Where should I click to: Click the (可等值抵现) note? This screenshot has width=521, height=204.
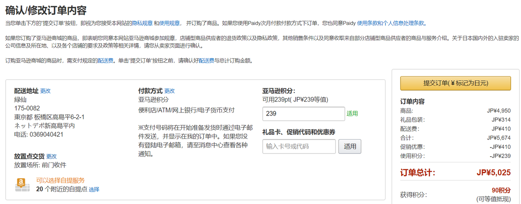pos(493,199)
